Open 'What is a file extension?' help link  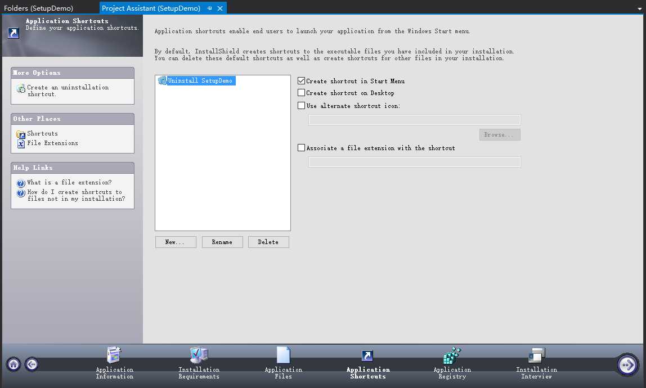coord(69,182)
